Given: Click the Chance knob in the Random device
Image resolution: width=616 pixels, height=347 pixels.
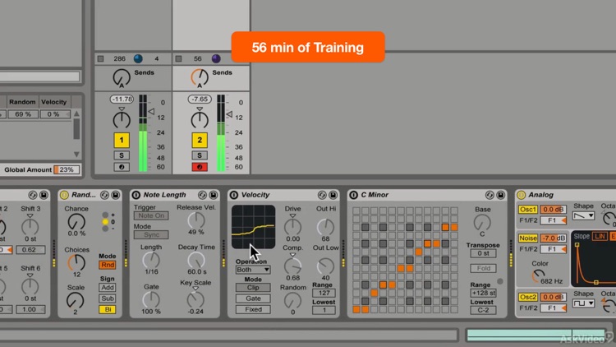Looking at the screenshot, I should pyautogui.click(x=76, y=222).
